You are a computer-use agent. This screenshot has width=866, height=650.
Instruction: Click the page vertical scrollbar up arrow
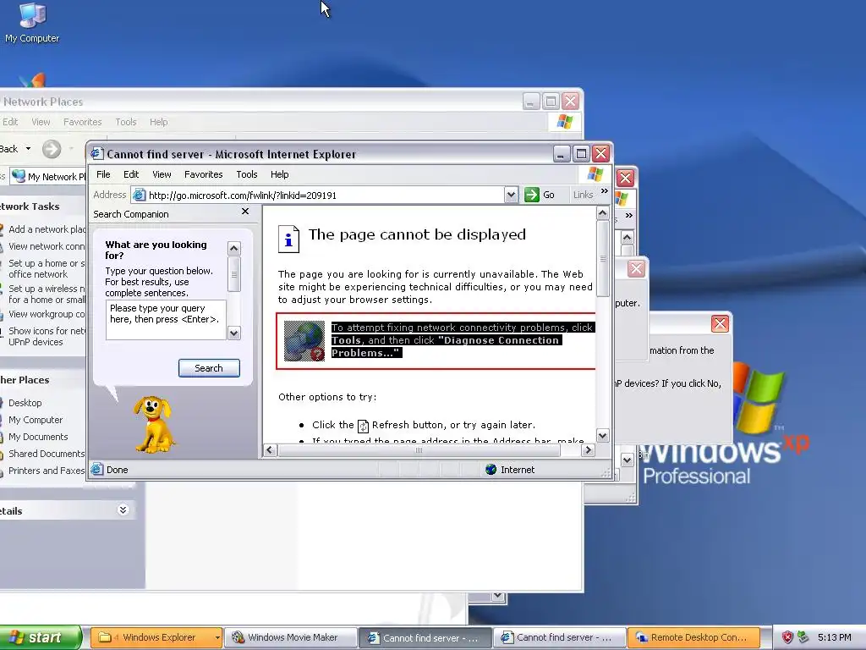(x=602, y=212)
